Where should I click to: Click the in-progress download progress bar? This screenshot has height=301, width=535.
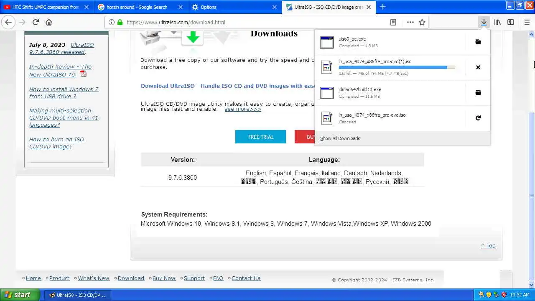pos(397,67)
